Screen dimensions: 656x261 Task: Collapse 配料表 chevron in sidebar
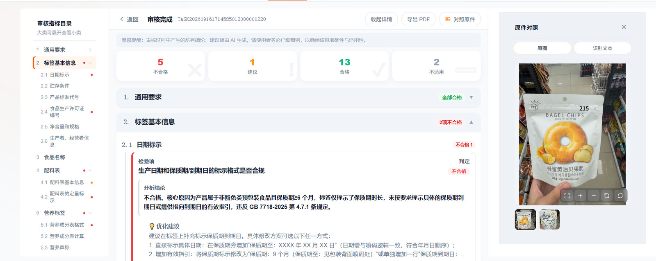[90, 171]
